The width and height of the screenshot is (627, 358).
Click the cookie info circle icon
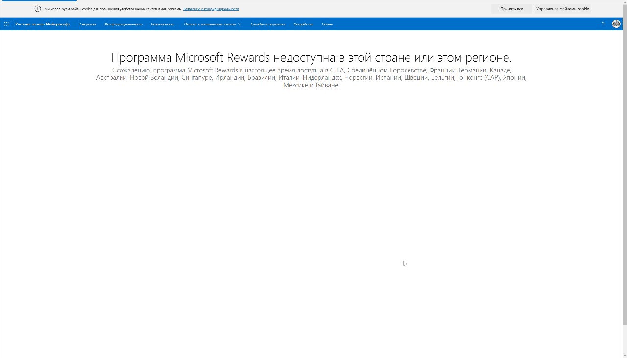[x=38, y=9]
